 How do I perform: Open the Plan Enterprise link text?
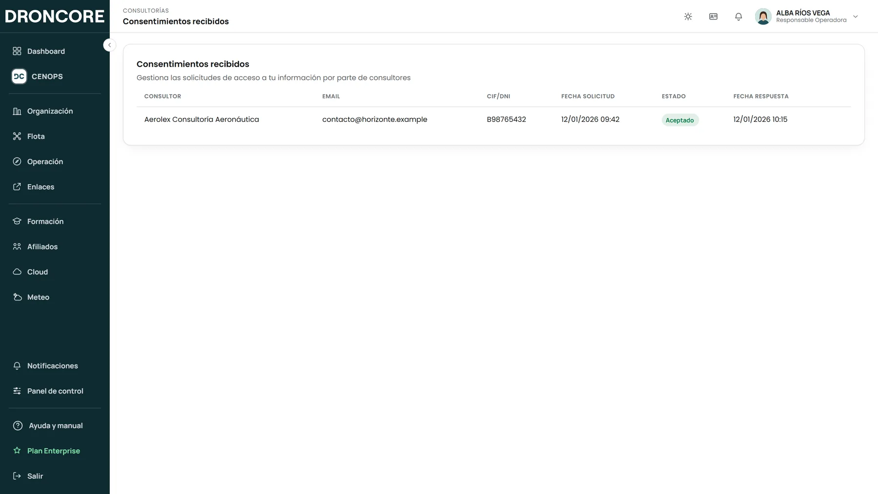click(54, 451)
